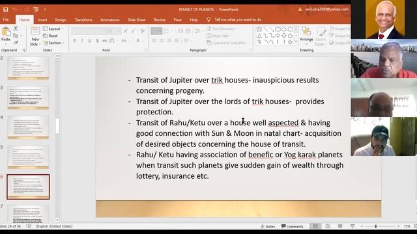Image resolution: width=417 pixels, height=234 pixels.
Task: Expand the shapes gallery More arrow
Action: coord(296,42)
